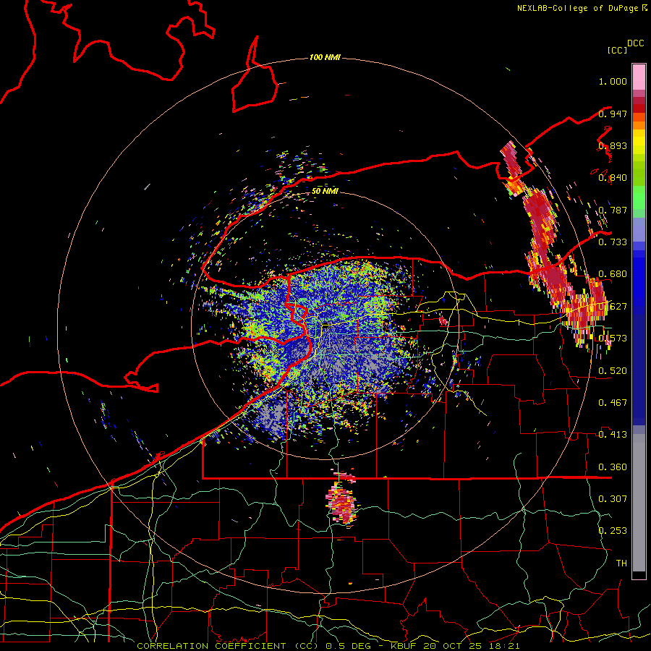Click the orange segment of the color bar
The height and width of the screenshot is (651, 651).
pyautogui.click(x=639, y=125)
